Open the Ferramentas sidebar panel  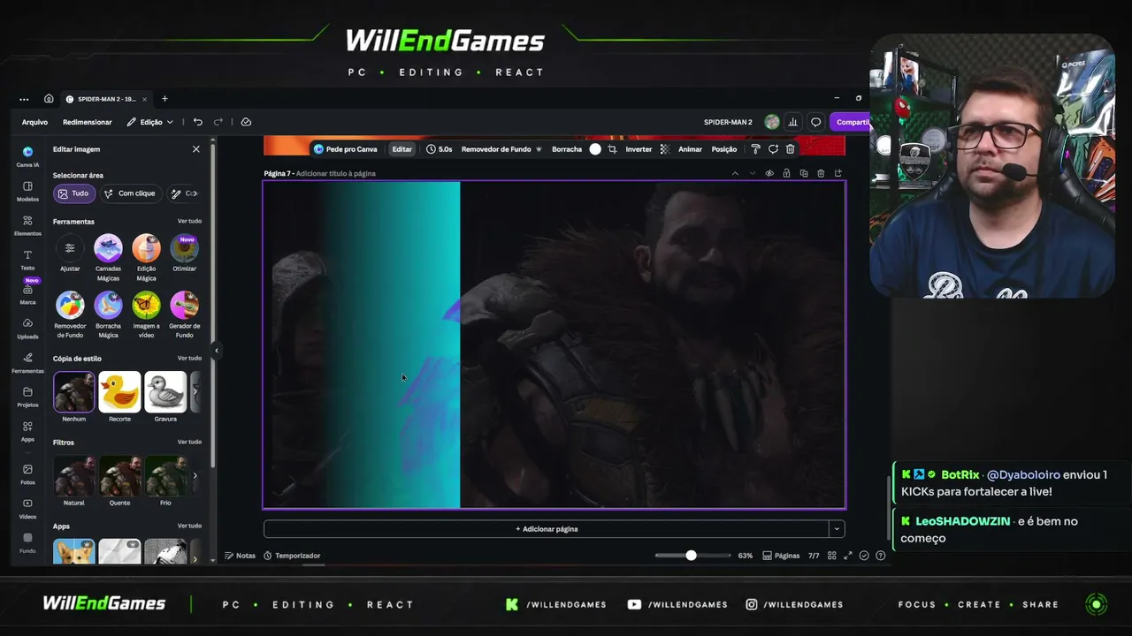tap(27, 362)
